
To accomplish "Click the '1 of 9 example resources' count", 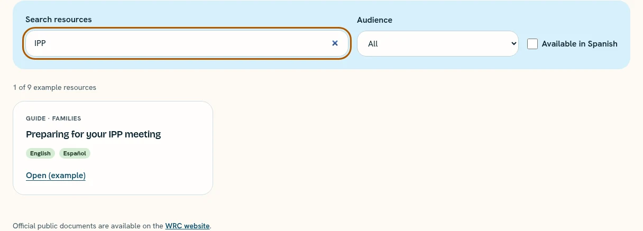I will point(54,87).
